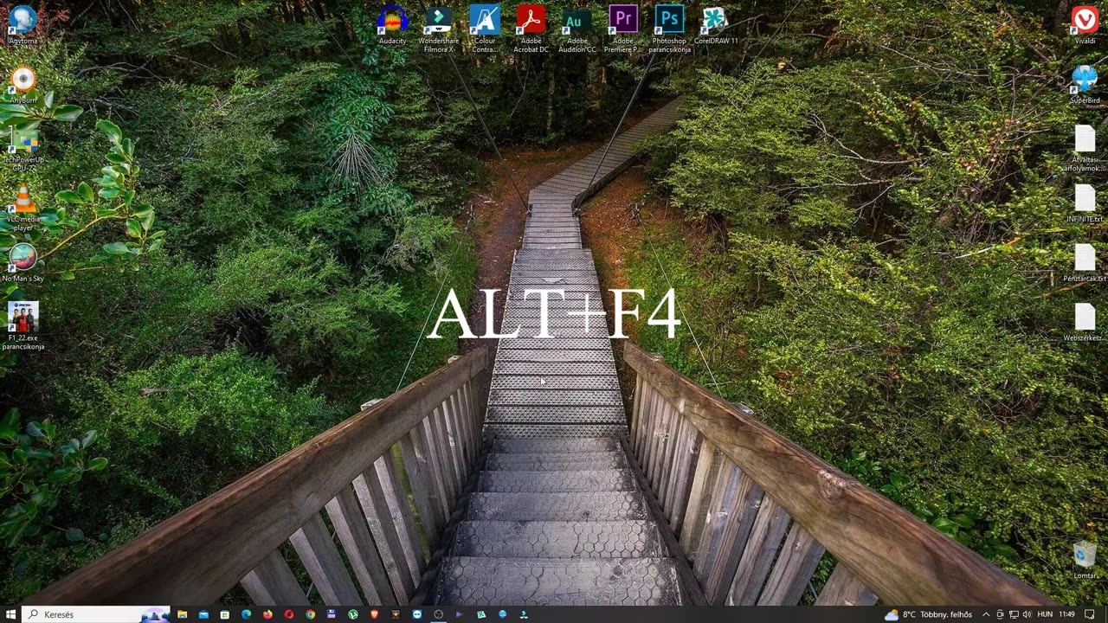Open Wondershare Filmora X shortcut

(439, 29)
